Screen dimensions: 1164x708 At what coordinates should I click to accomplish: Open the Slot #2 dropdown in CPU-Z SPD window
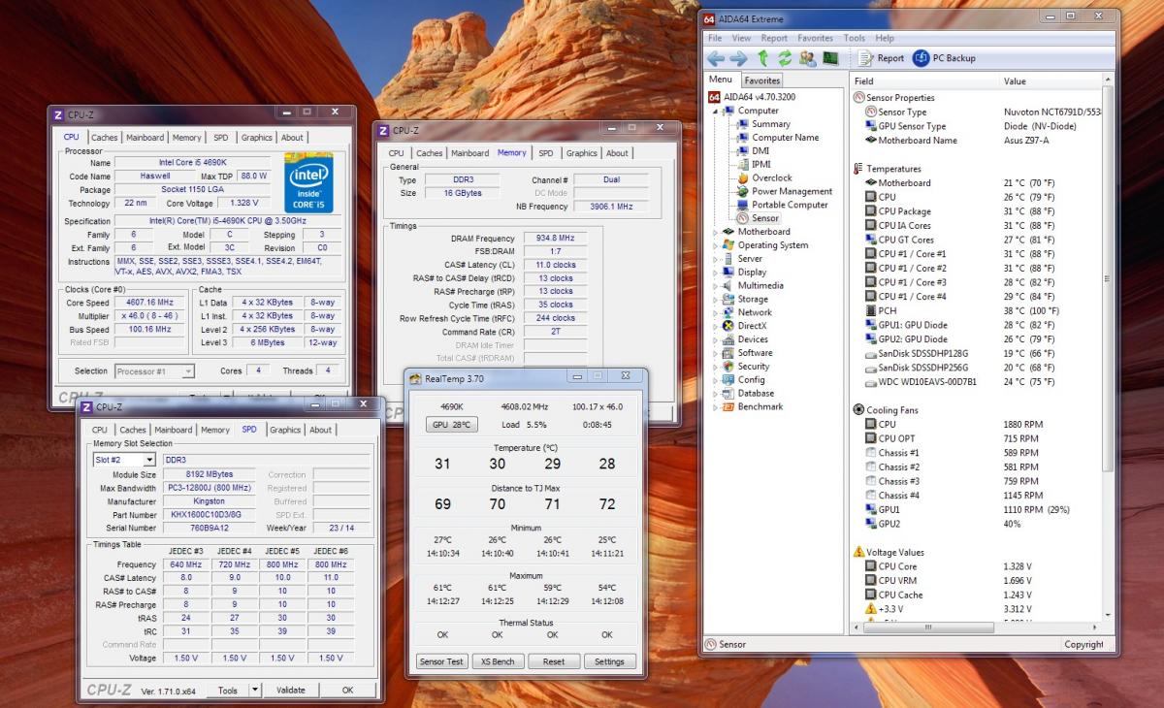click(x=124, y=460)
